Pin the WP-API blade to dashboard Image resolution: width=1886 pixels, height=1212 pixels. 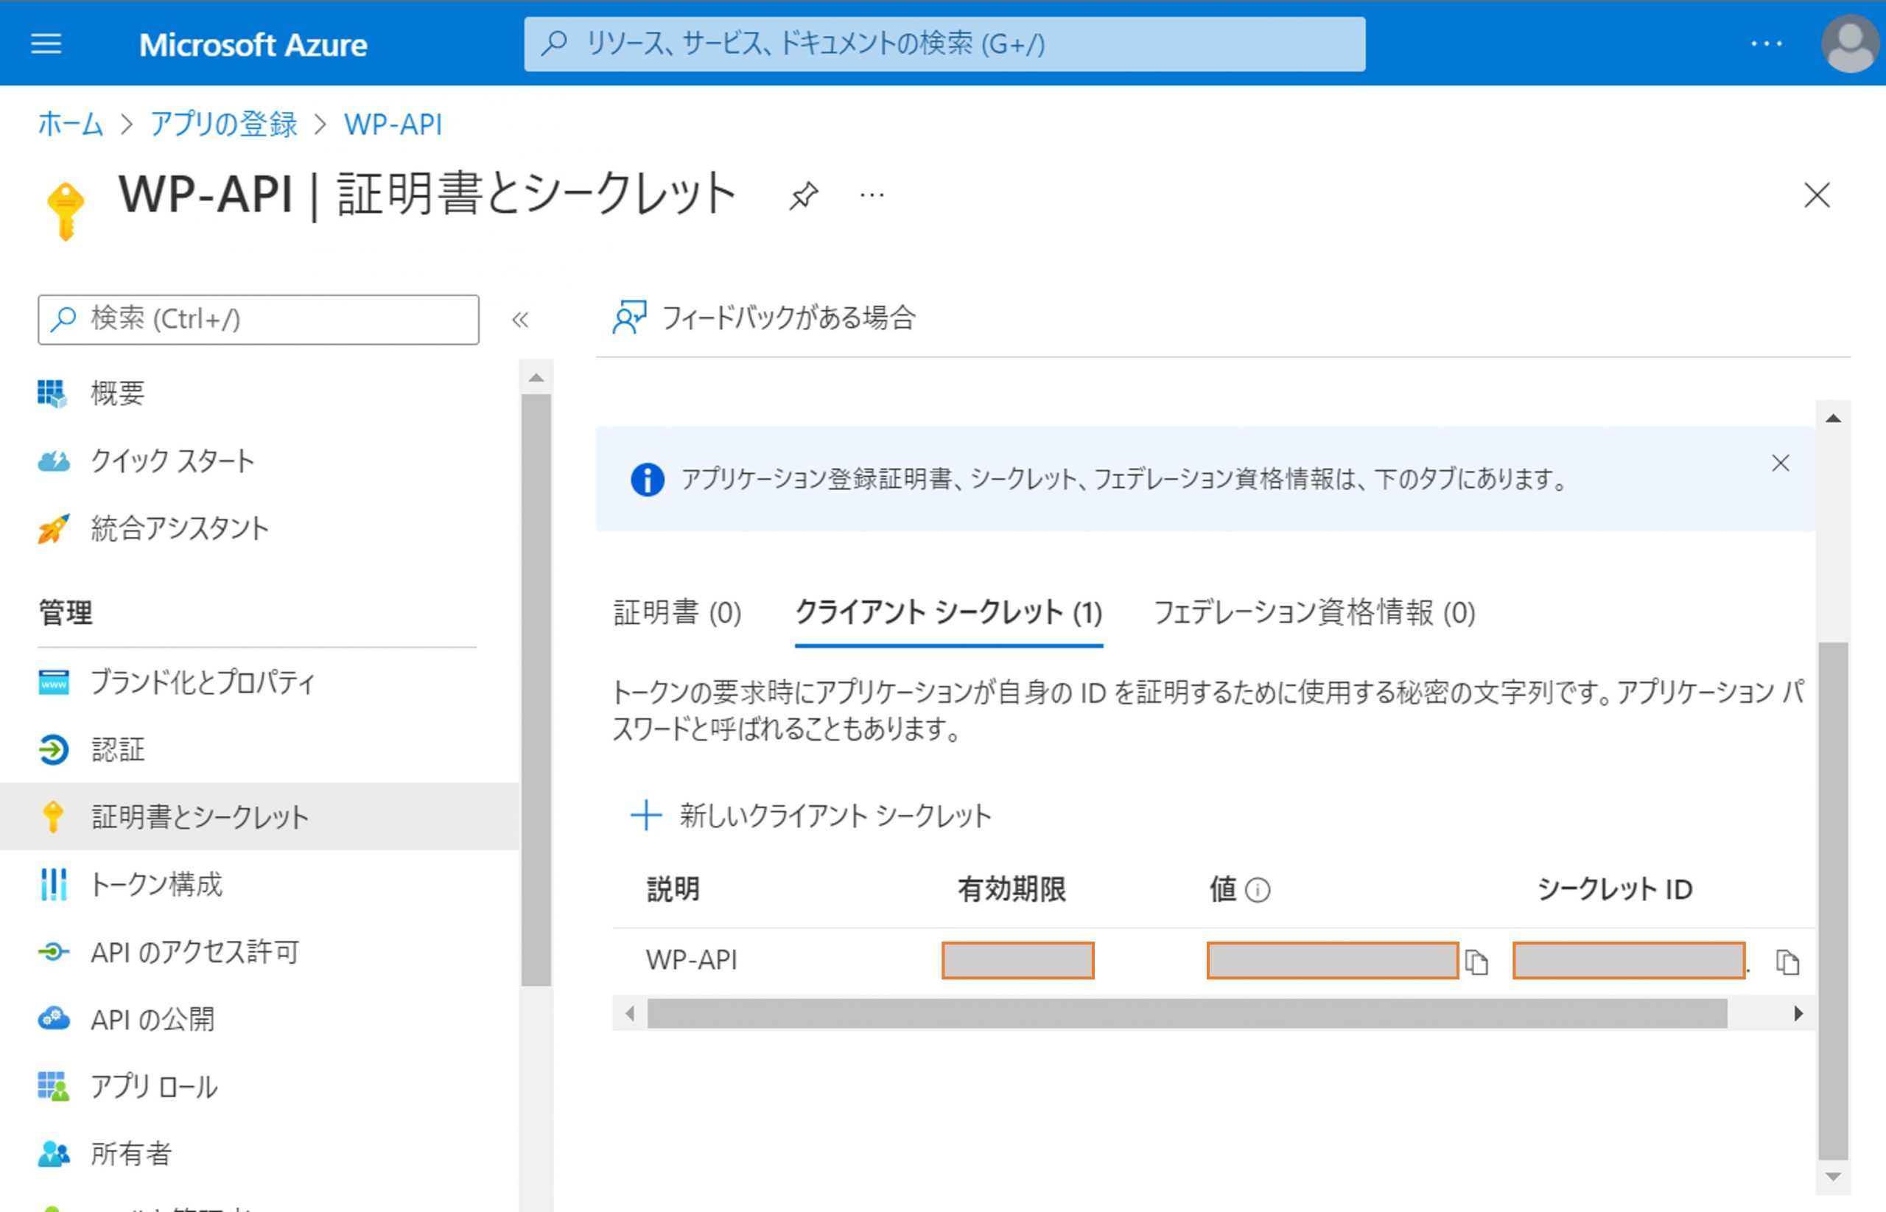[803, 195]
